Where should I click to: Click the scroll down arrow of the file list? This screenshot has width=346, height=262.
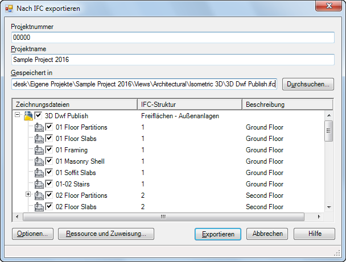click(x=328, y=207)
